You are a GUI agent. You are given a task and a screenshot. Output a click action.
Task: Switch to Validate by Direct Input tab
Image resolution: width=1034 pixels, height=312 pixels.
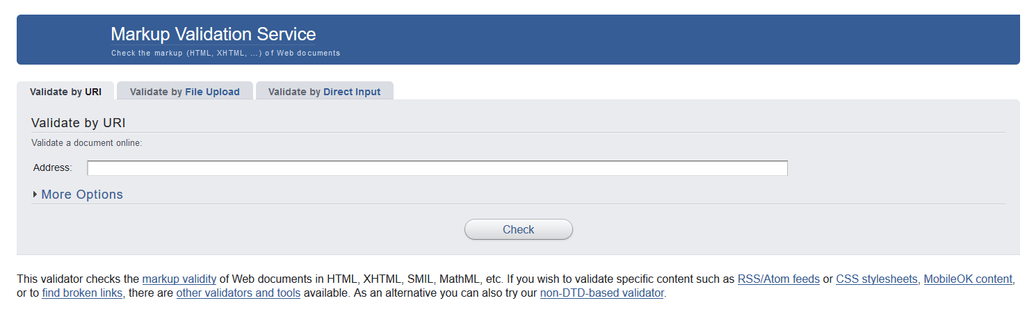coord(325,91)
